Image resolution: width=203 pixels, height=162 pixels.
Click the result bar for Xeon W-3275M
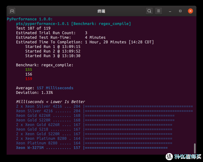tap(126, 148)
